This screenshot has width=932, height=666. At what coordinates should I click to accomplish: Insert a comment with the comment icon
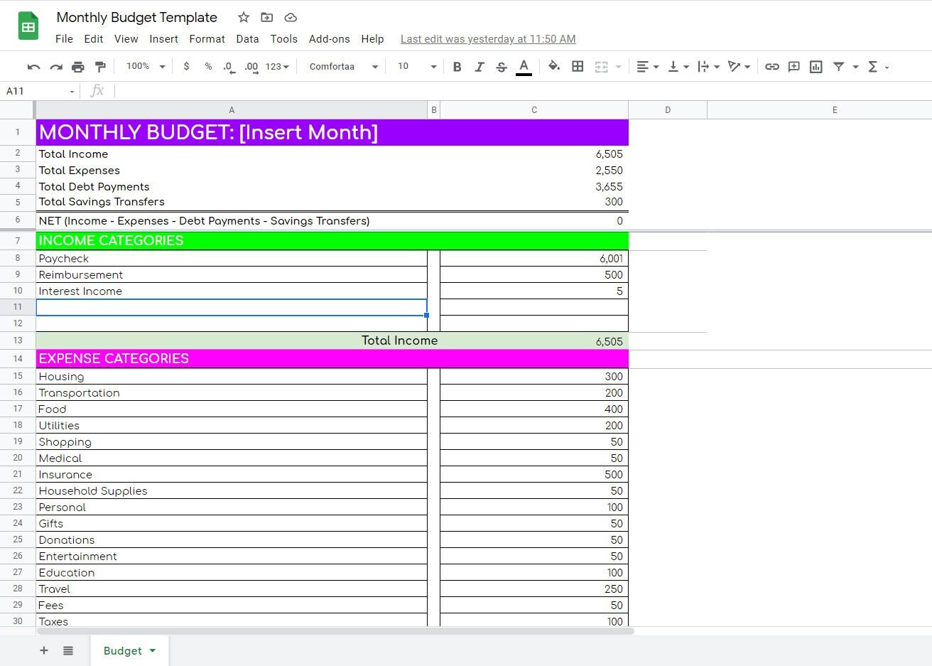(x=794, y=67)
